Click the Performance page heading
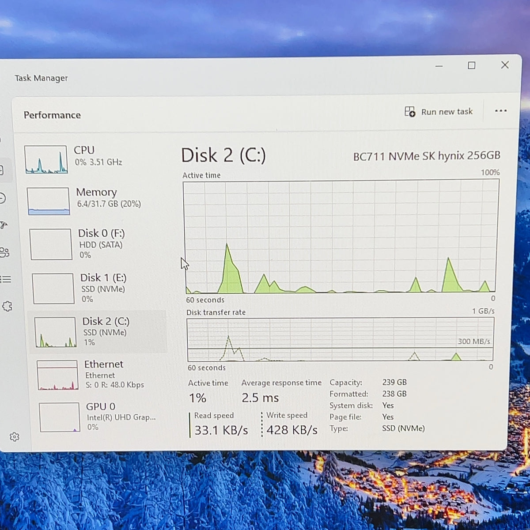The image size is (530, 530). (x=52, y=115)
